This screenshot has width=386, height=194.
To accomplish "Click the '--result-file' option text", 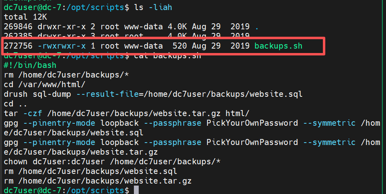I will [107, 94].
